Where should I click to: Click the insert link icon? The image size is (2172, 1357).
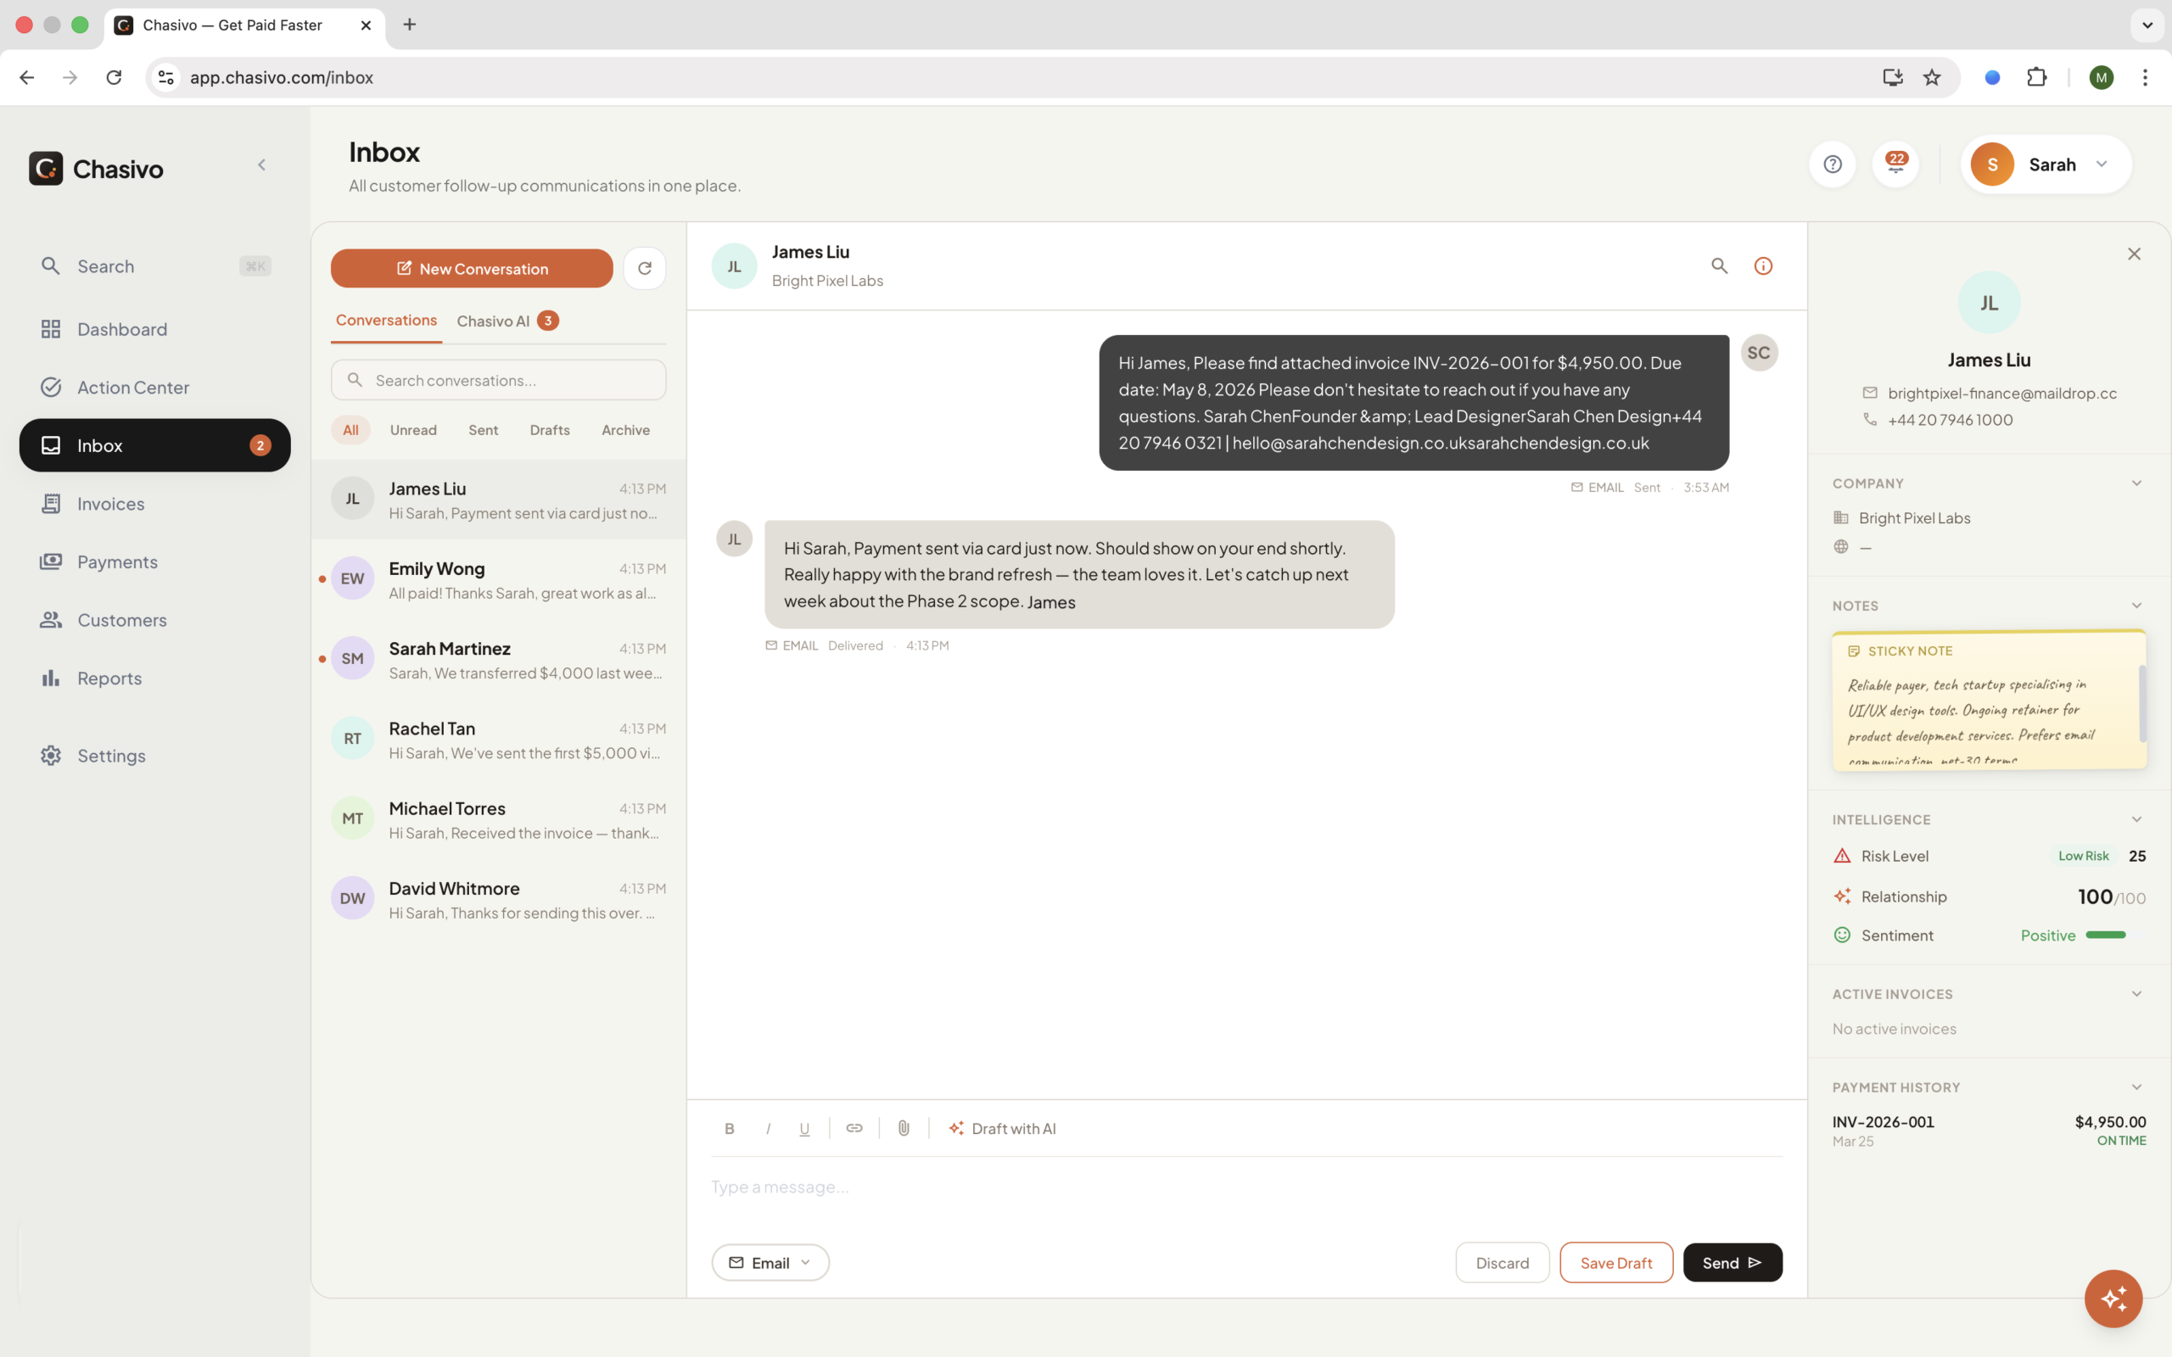854,1128
